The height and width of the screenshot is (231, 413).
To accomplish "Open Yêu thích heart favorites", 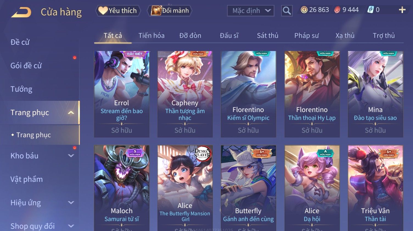I will coord(118,11).
